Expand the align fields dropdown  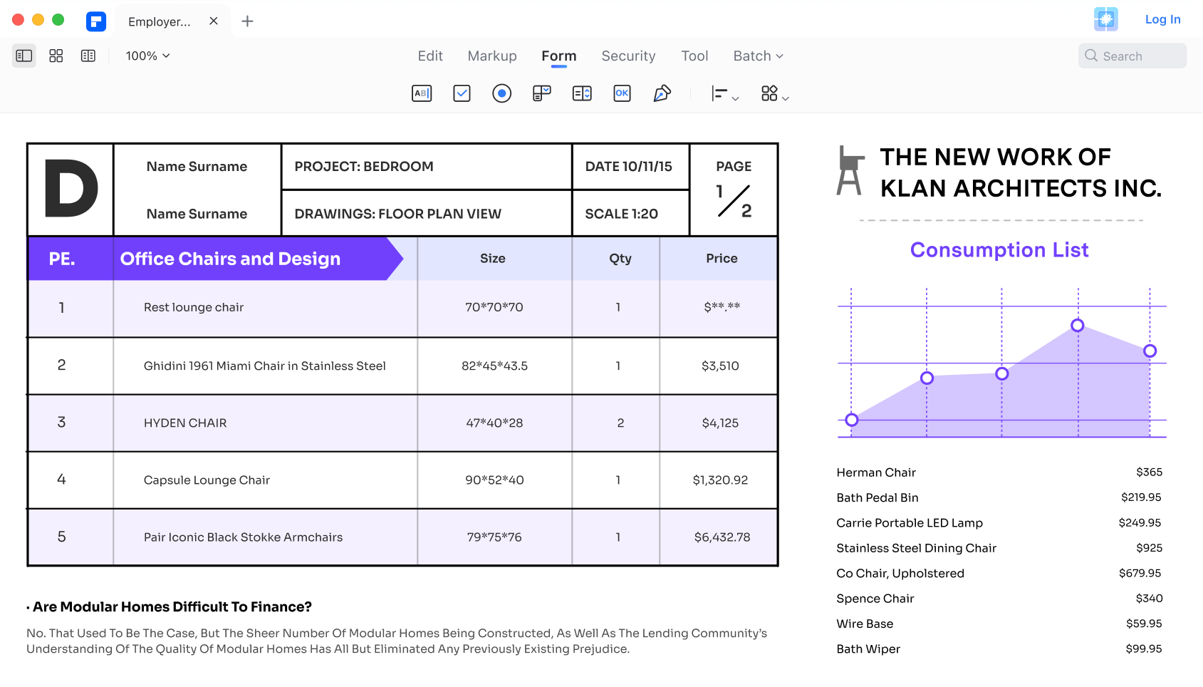tap(725, 94)
